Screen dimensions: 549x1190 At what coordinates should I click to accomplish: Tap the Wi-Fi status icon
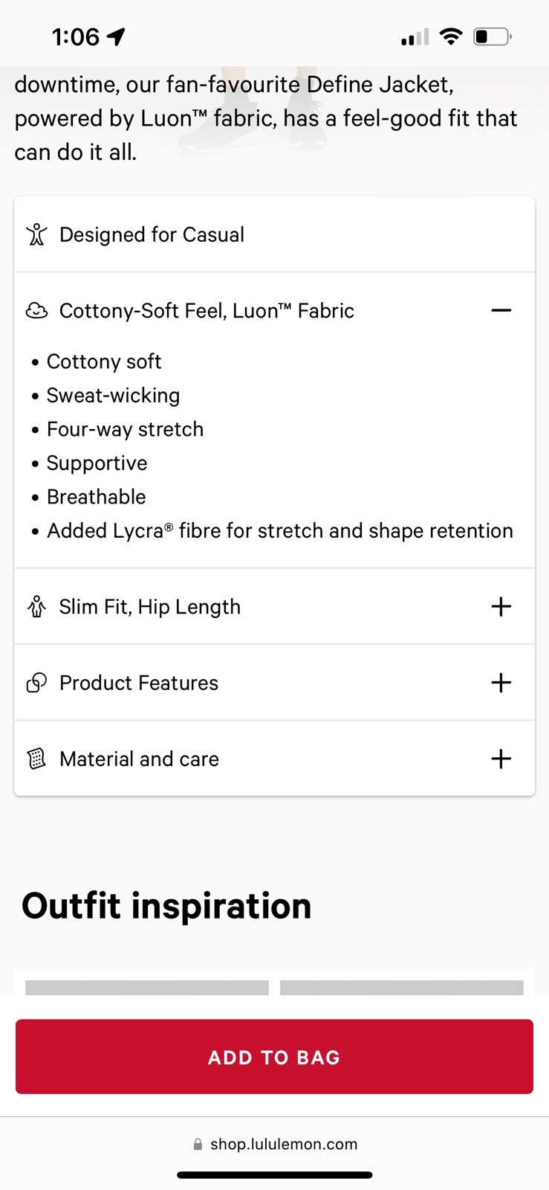[450, 36]
